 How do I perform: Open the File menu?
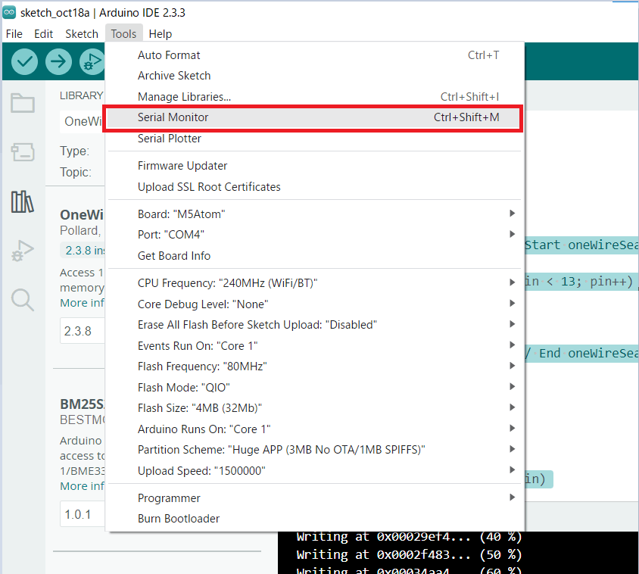(14, 34)
